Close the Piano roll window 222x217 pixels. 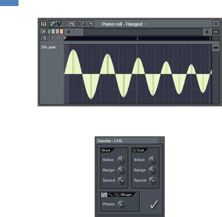[216, 24]
